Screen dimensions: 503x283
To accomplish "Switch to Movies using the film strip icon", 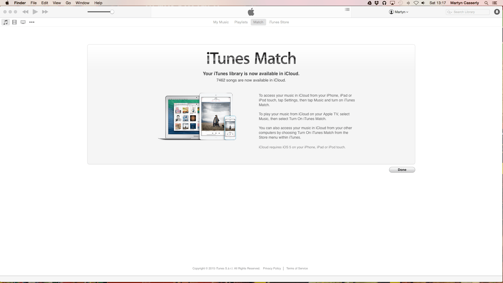I will pos(14,22).
